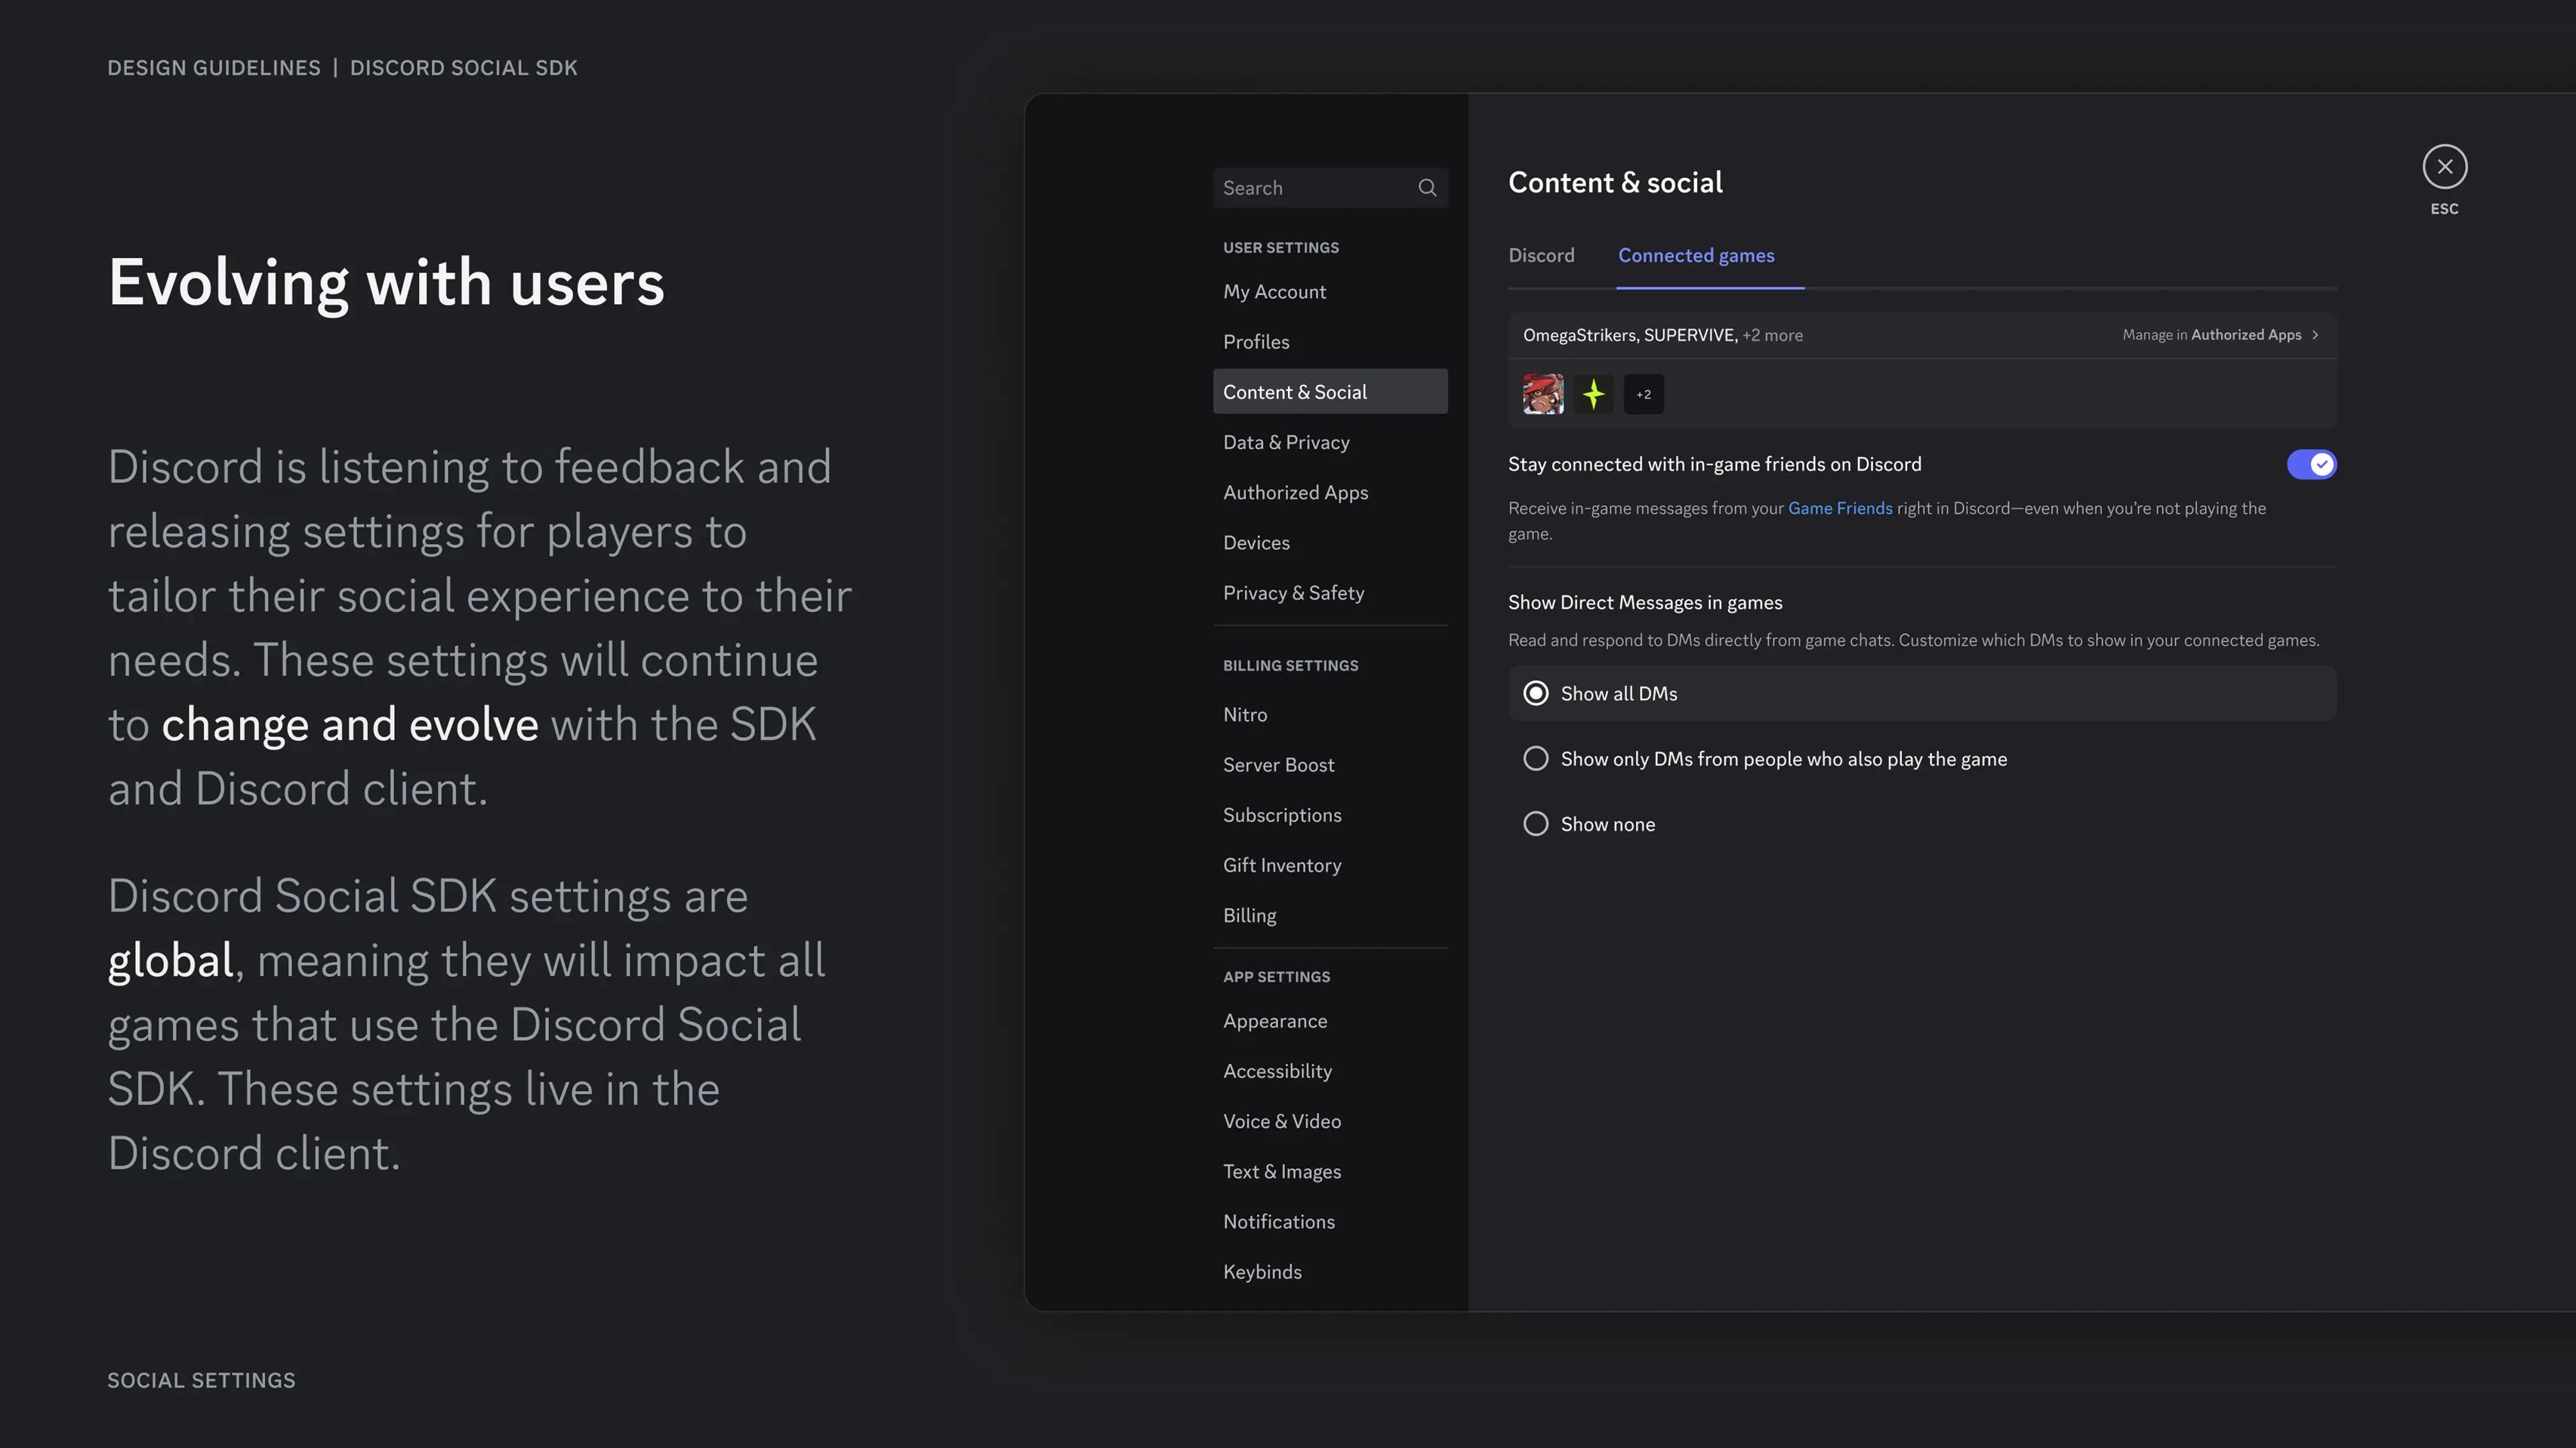Open the Keybinds settings page

1262,1272
